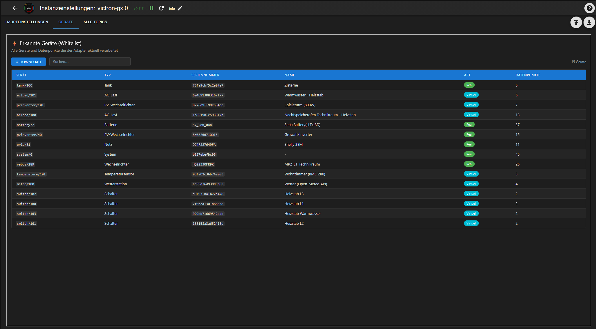596x329 pixels.
Task: Select the pvinverter/101 device cell
Action: coord(30,105)
